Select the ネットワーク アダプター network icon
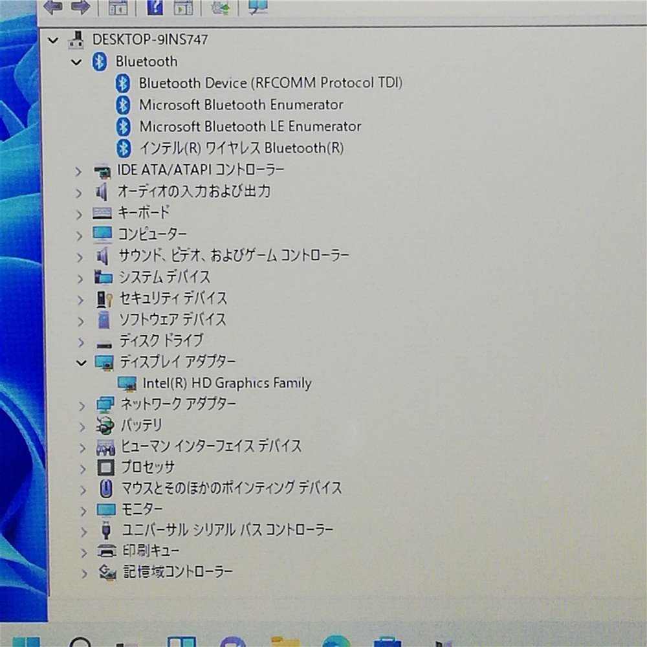Screen dimensions: 647x647 click(105, 405)
